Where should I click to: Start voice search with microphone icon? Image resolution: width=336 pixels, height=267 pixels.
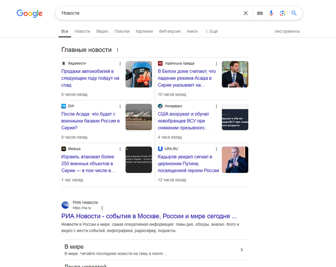271,13
